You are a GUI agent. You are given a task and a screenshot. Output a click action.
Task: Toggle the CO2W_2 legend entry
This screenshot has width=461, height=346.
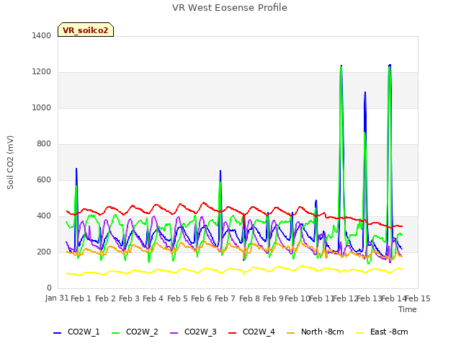coord(135,332)
